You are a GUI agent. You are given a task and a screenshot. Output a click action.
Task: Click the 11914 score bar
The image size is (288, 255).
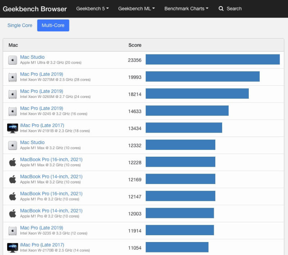(x=180, y=230)
